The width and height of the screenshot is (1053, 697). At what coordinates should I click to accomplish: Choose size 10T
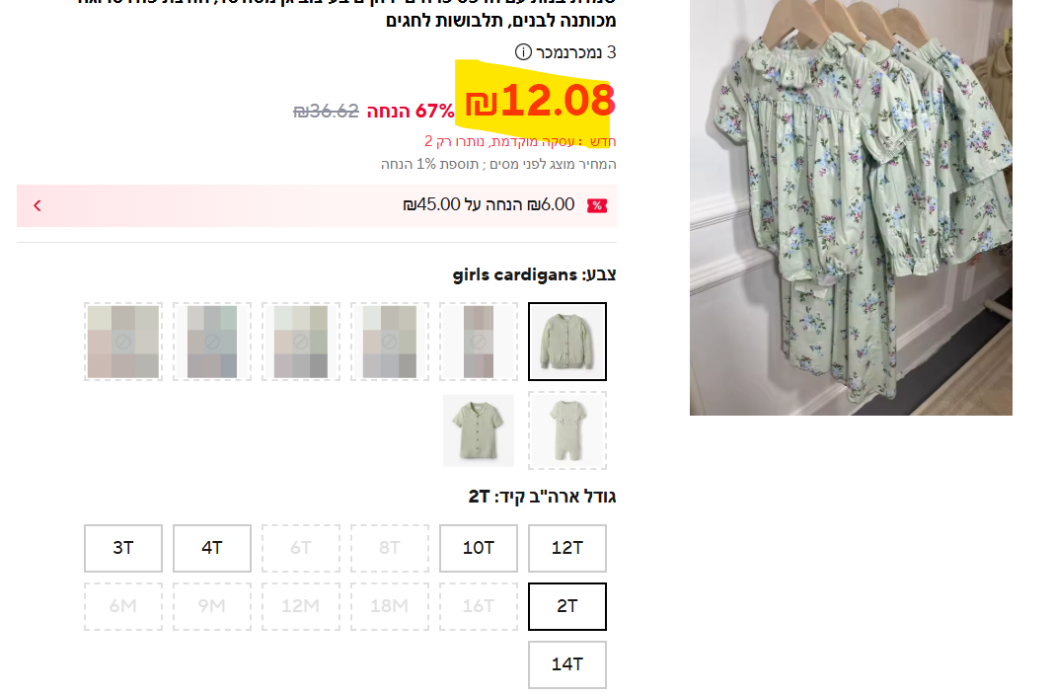[x=479, y=549]
